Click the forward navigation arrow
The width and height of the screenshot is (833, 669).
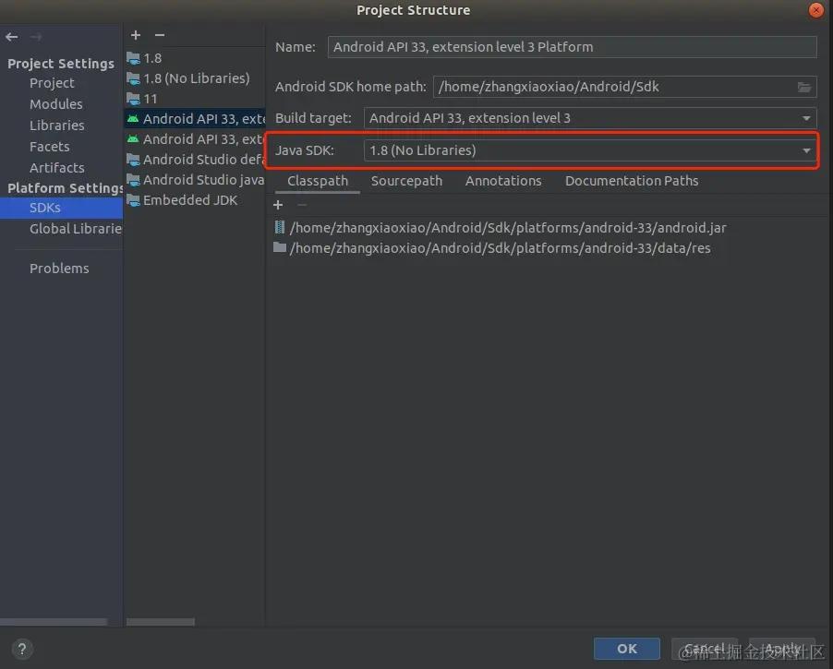pyautogui.click(x=36, y=37)
